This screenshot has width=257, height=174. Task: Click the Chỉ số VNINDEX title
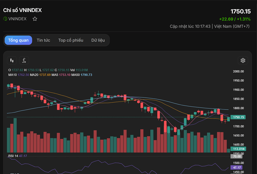click(22, 10)
